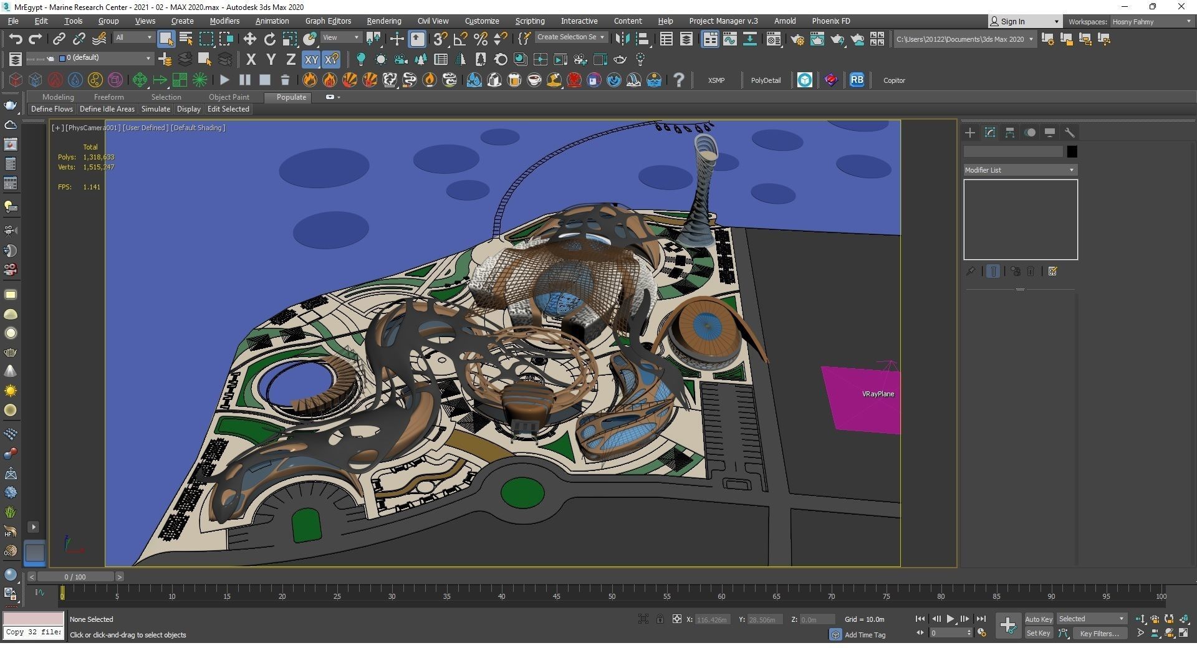The image size is (1197, 648).
Task: Constrain transform to Z axis
Action: coord(291,60)
